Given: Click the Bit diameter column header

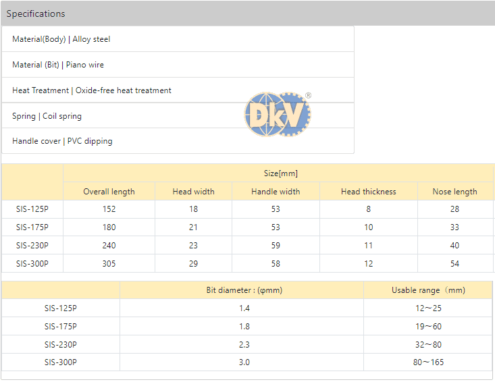Looking at the screenshot, I should (244, 290).
